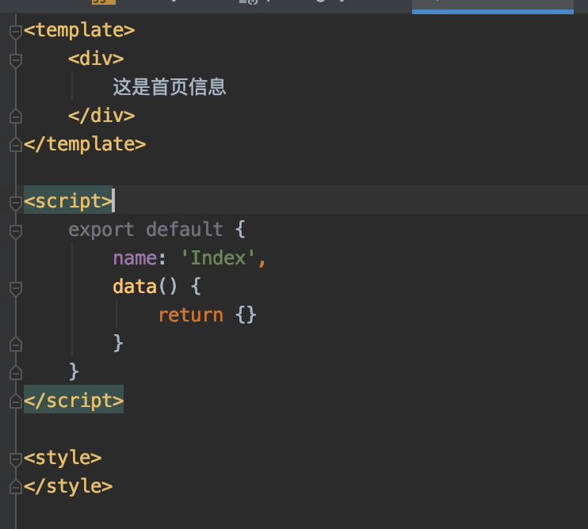This screenshot has width=588, height=529.
Task: Click the opening <style> tag text
Action: (x=63, y=459)
